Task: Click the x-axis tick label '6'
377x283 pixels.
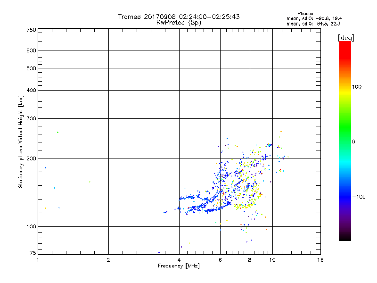Action: click(x=220, y=260)
